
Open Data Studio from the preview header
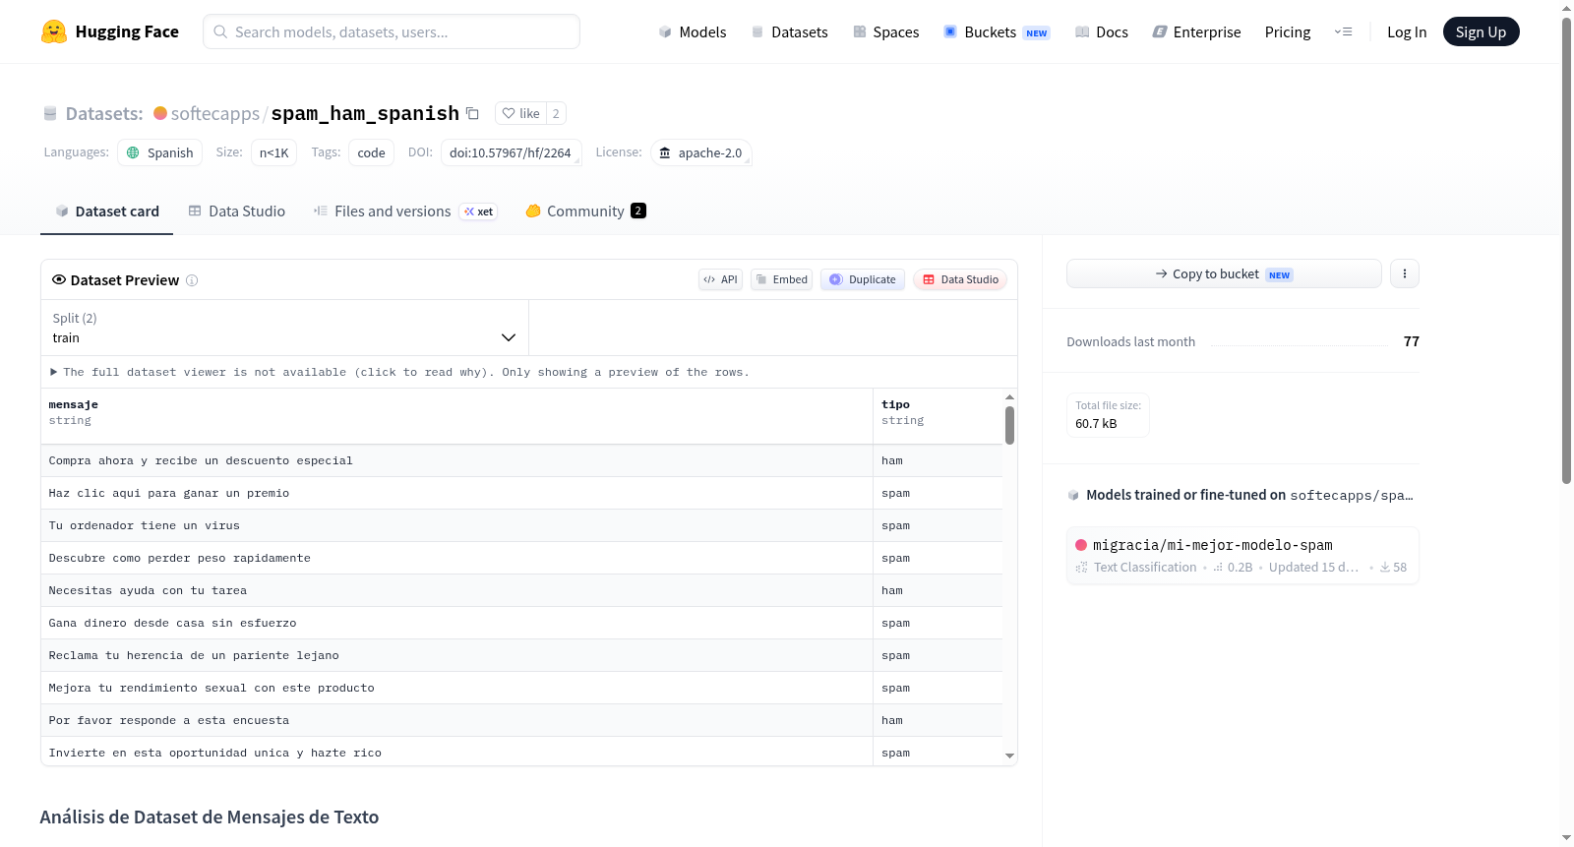960,279
